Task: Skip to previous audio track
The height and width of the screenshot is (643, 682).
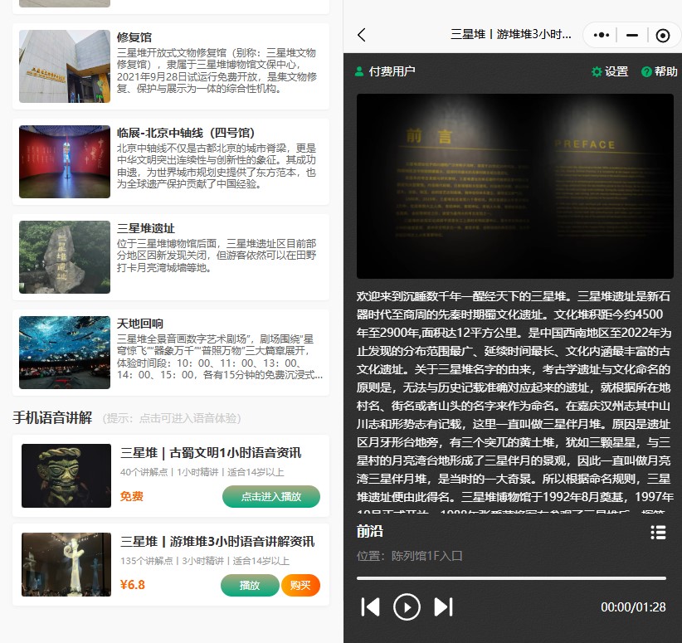Action: [370, 606]
